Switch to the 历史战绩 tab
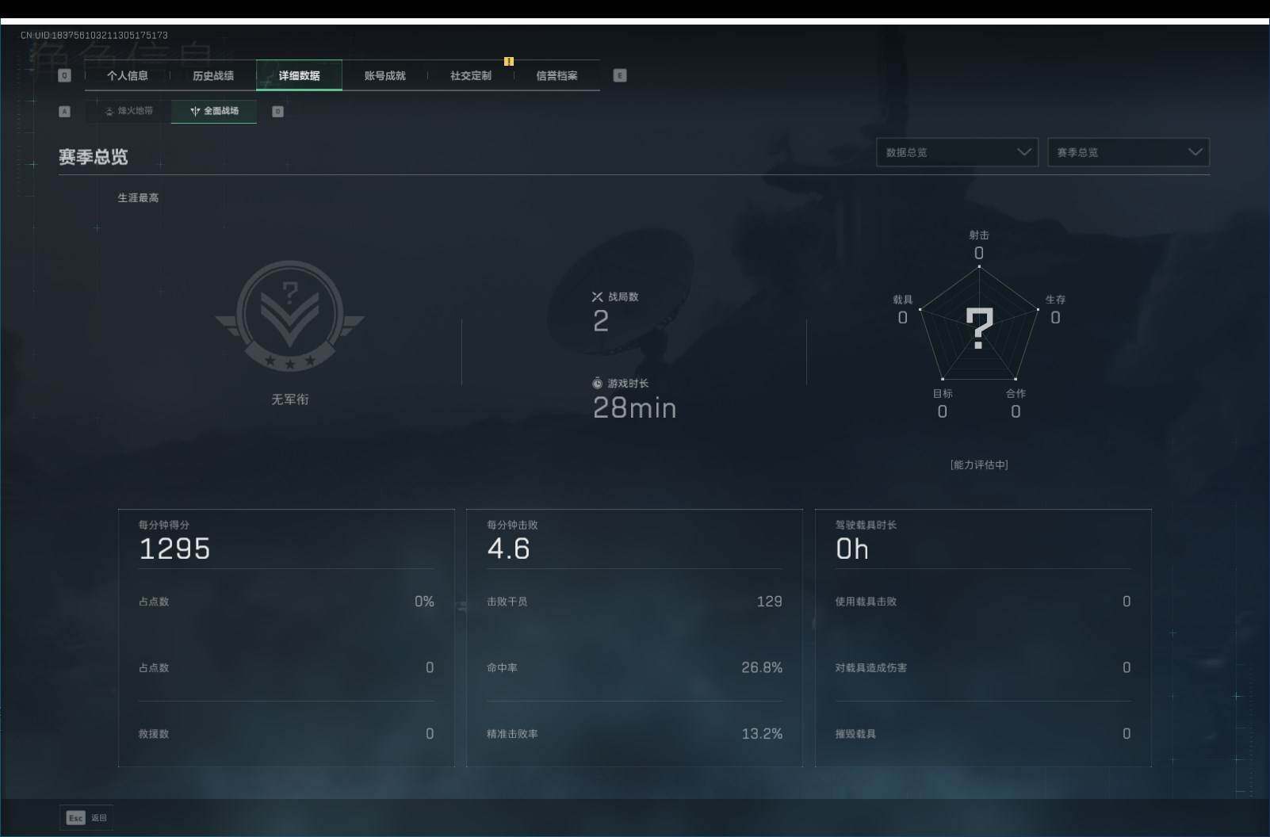 point(213,75)
